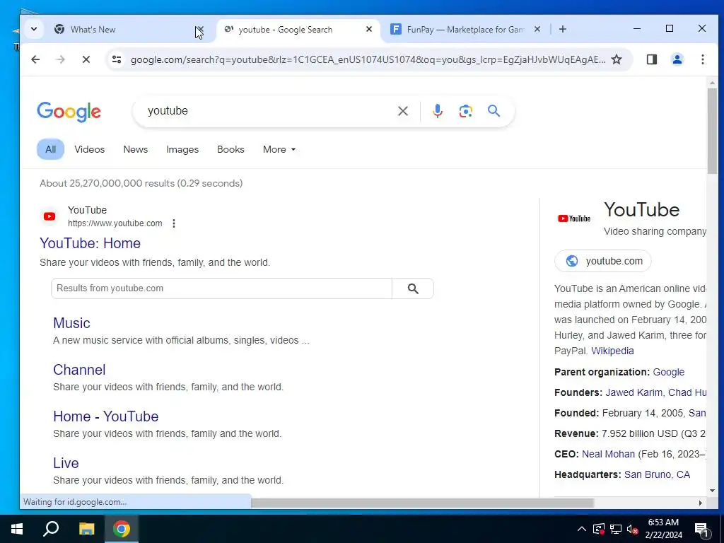Open the Chrome profile menu
724x543 pixels.
point(677,59)
